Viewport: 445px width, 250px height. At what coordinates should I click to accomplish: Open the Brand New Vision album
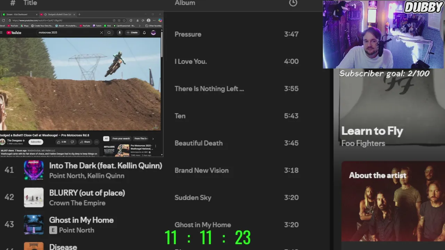tap(202, 170)
